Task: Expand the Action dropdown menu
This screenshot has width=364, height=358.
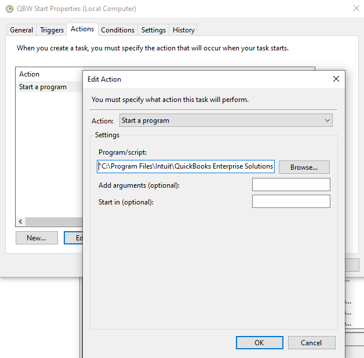Action: click(x=327, y=120)
